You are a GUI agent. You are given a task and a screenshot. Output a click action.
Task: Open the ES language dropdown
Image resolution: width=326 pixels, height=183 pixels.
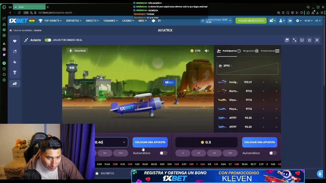pos(318,21)
